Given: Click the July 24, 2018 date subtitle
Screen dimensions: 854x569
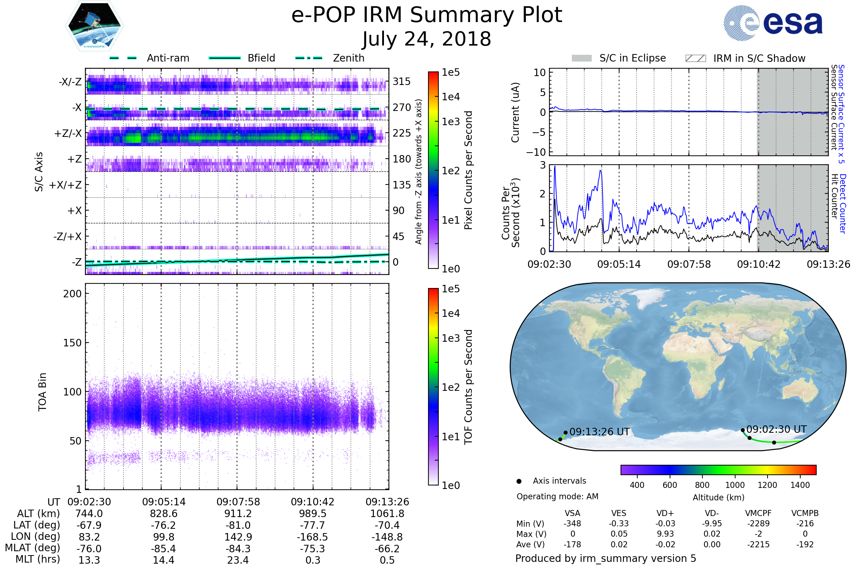Looking at the screenshot, I should pos(427,39).
